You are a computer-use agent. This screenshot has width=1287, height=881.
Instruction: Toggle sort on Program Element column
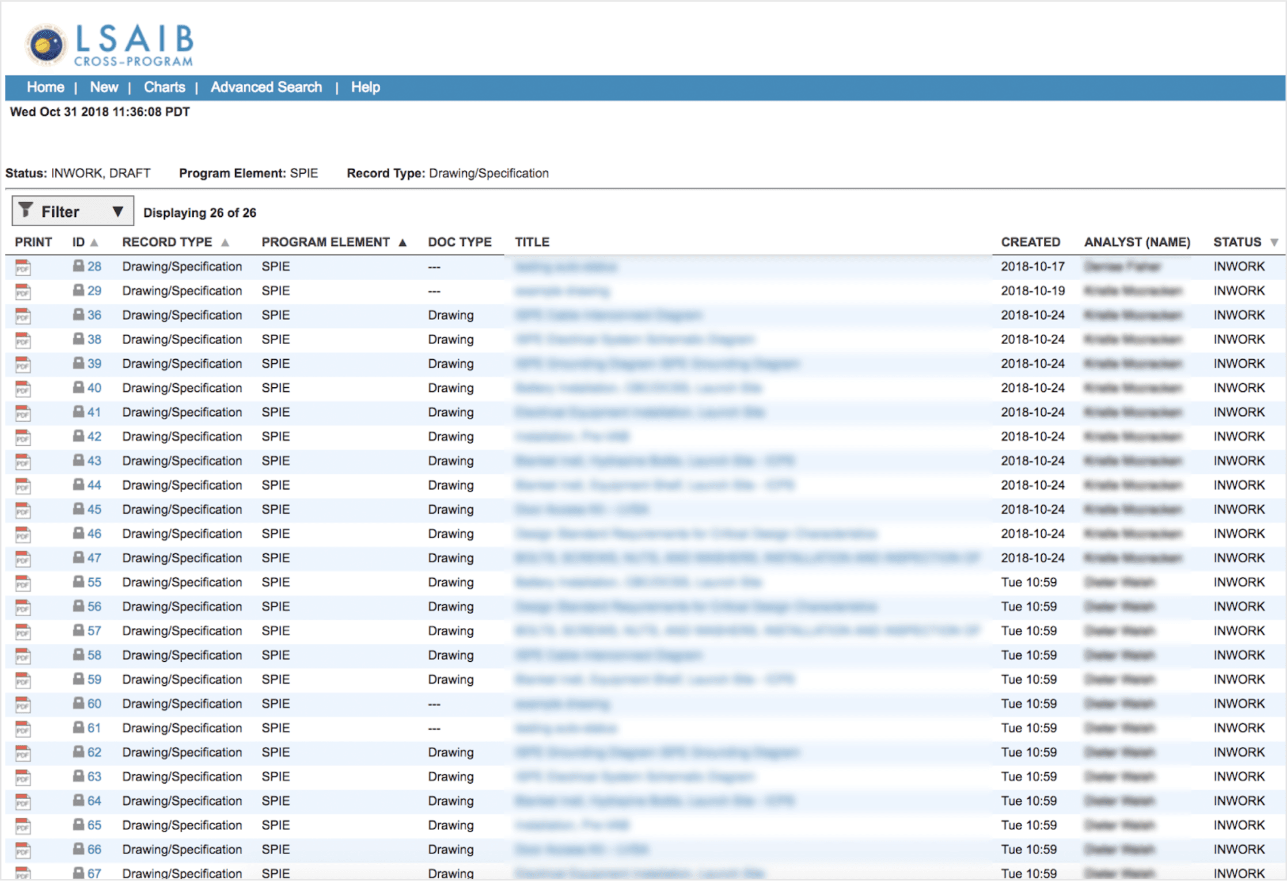(x=403, y=243)
